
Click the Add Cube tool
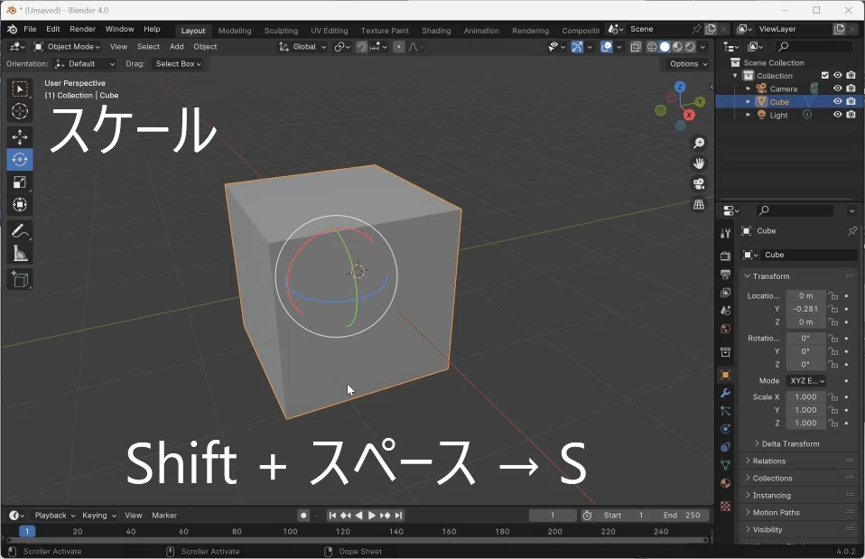tap(20, 280)
